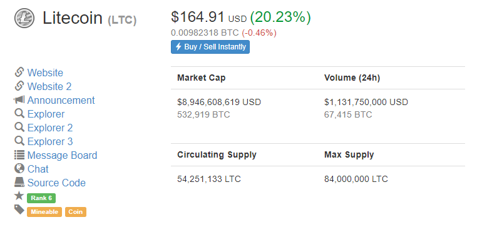Open the Source Code link
This screenshot has width=487, height=237.
coord(56,183)
